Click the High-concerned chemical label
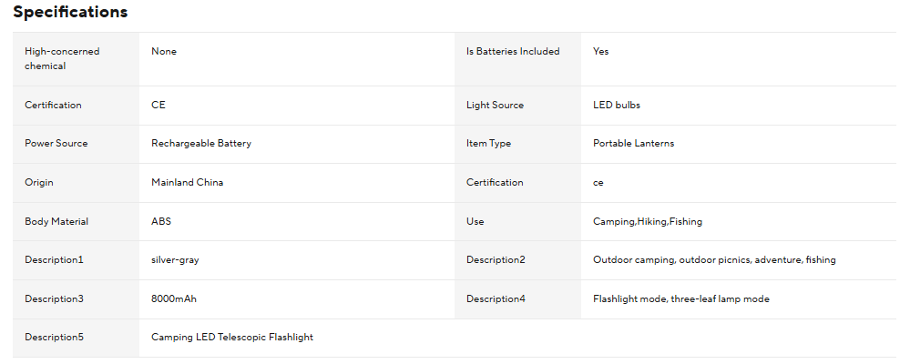 [x=62, y=58]
